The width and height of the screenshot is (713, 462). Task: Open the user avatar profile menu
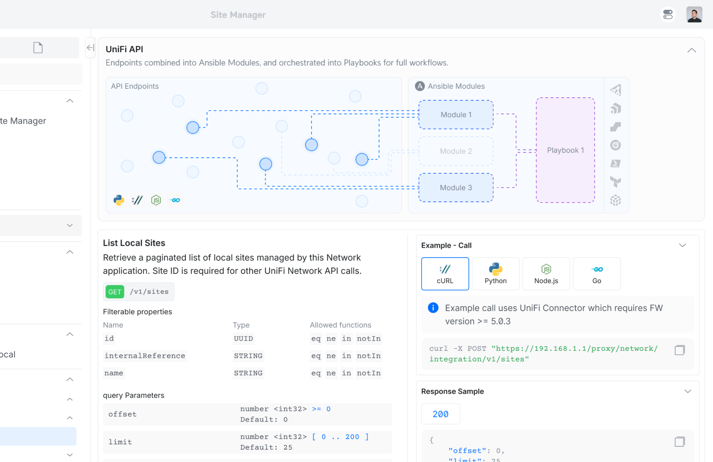click(x=694, y=14)
